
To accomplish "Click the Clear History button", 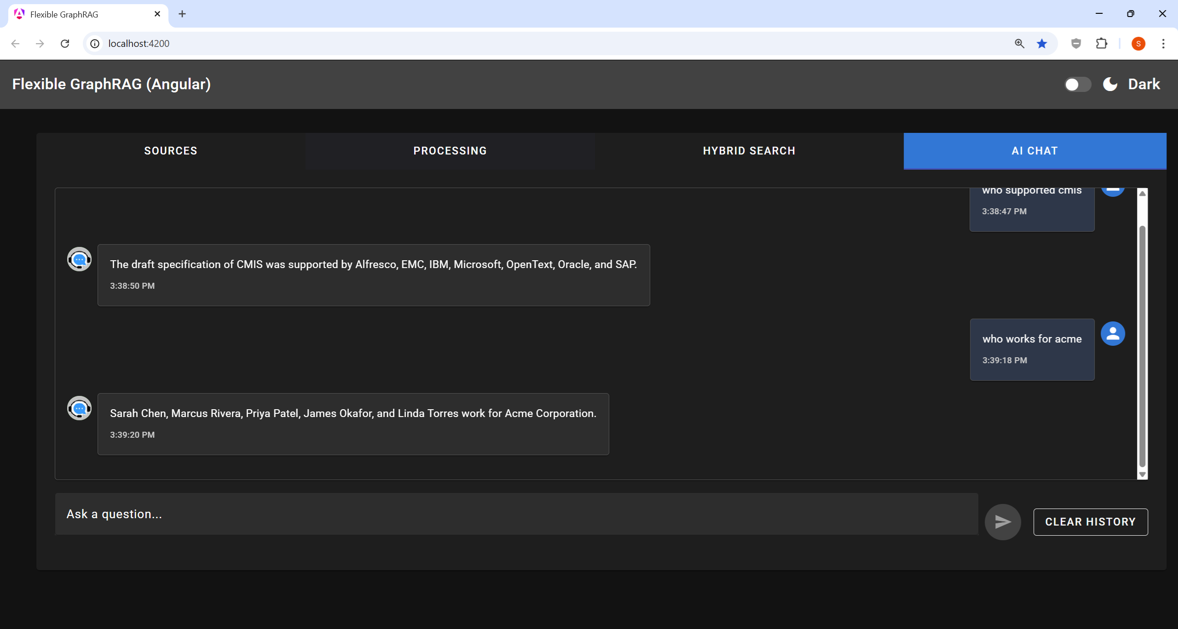I will click(1091, 522).
